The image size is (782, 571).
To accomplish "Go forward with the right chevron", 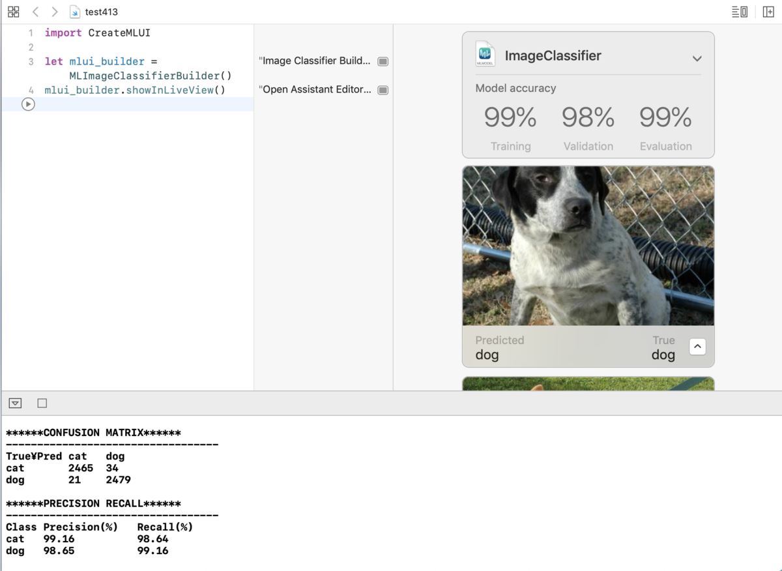I will [x=55, y=12].
